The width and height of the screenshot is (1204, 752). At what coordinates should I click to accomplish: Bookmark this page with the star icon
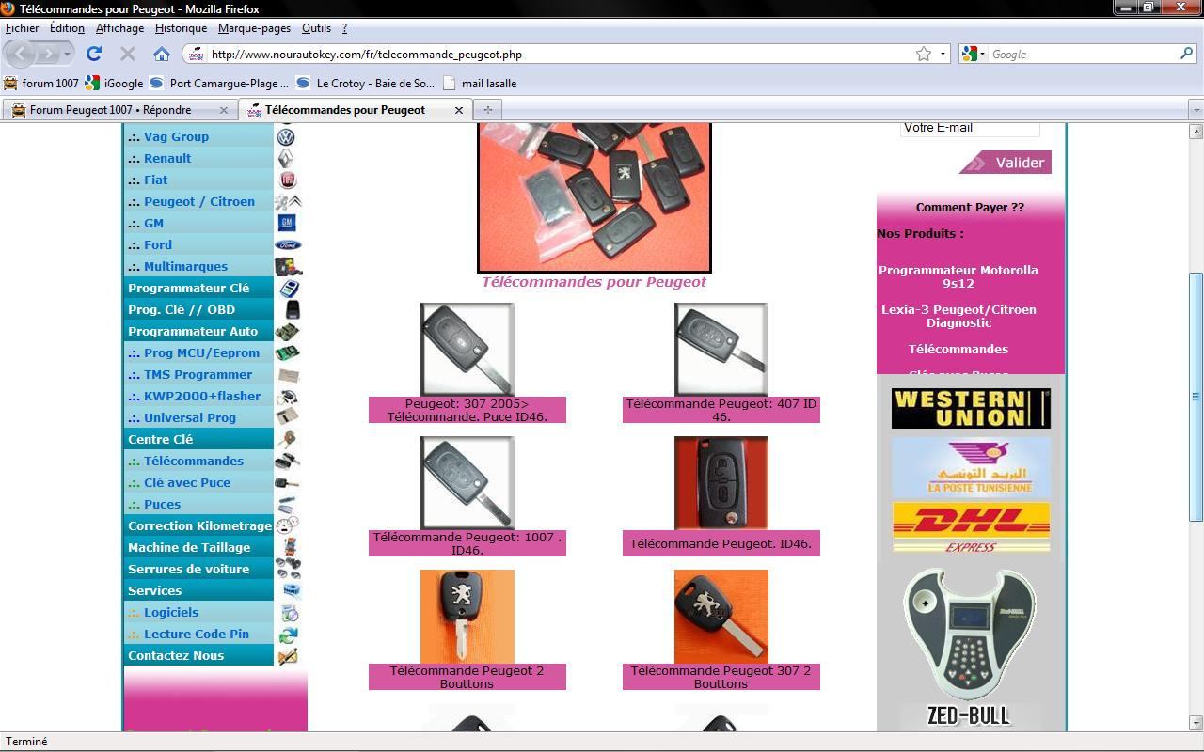point(924,54)
